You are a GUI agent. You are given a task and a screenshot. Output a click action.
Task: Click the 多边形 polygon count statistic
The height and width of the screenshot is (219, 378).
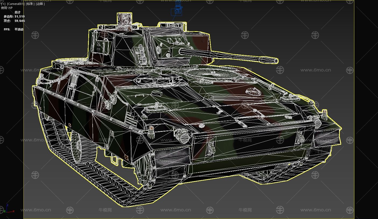click(x=14, y=16)
